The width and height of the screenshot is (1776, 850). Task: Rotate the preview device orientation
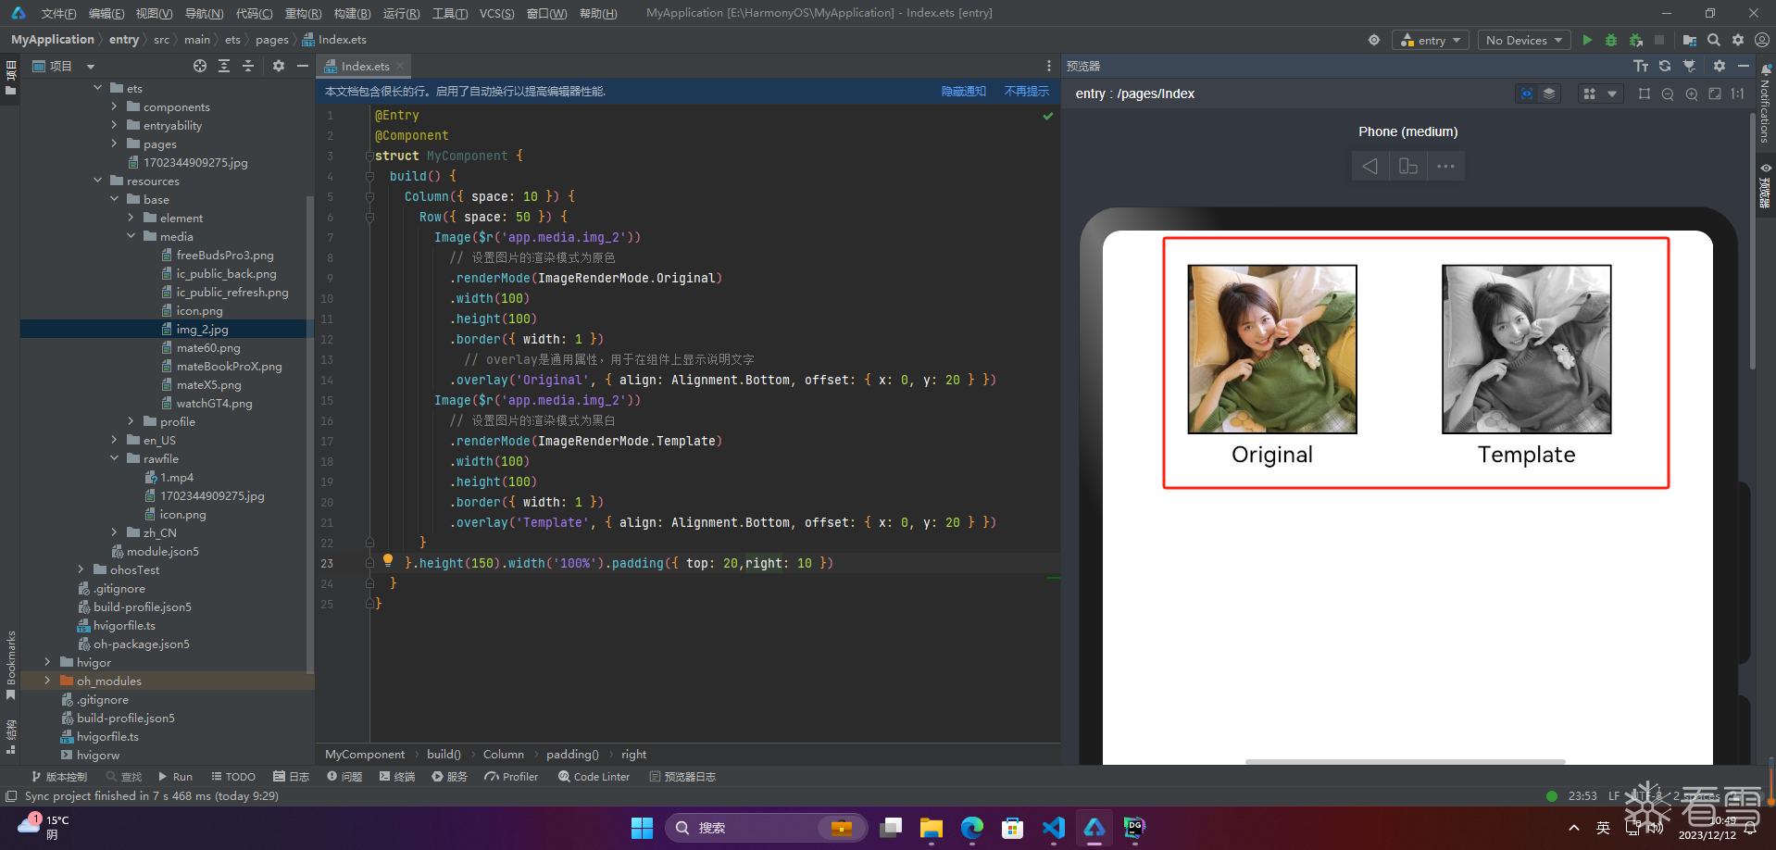(1408, 166)
